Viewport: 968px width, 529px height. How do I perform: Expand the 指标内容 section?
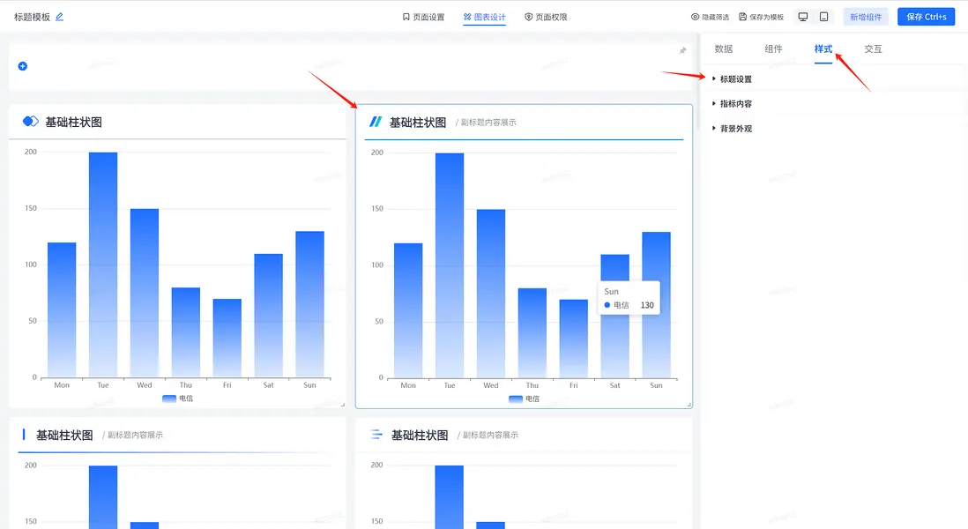pos(733,104)
